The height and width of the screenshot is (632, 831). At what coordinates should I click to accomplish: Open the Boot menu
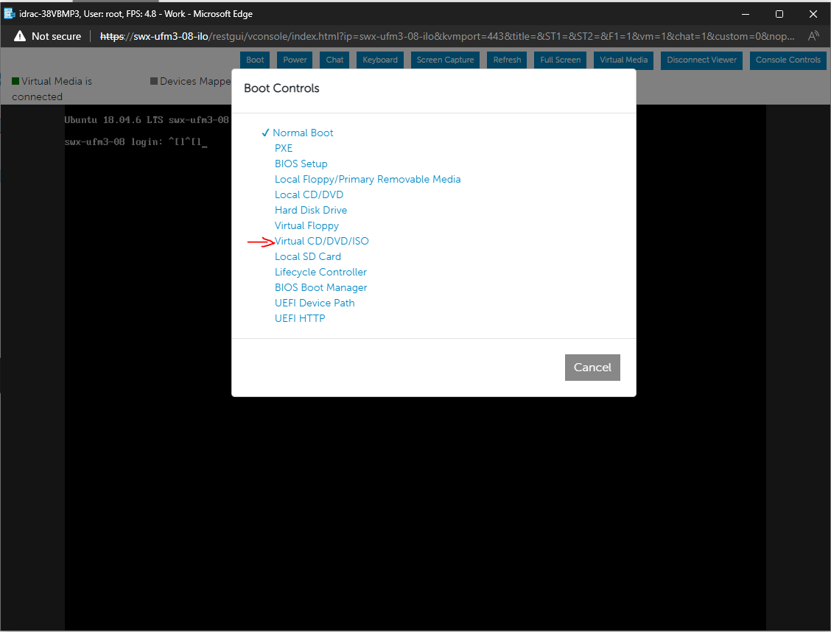click(254, 60)
